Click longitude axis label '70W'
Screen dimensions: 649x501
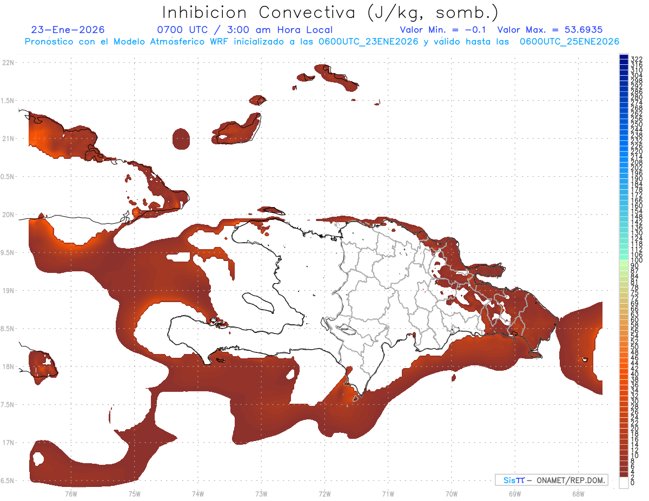[x=451, y=493]
